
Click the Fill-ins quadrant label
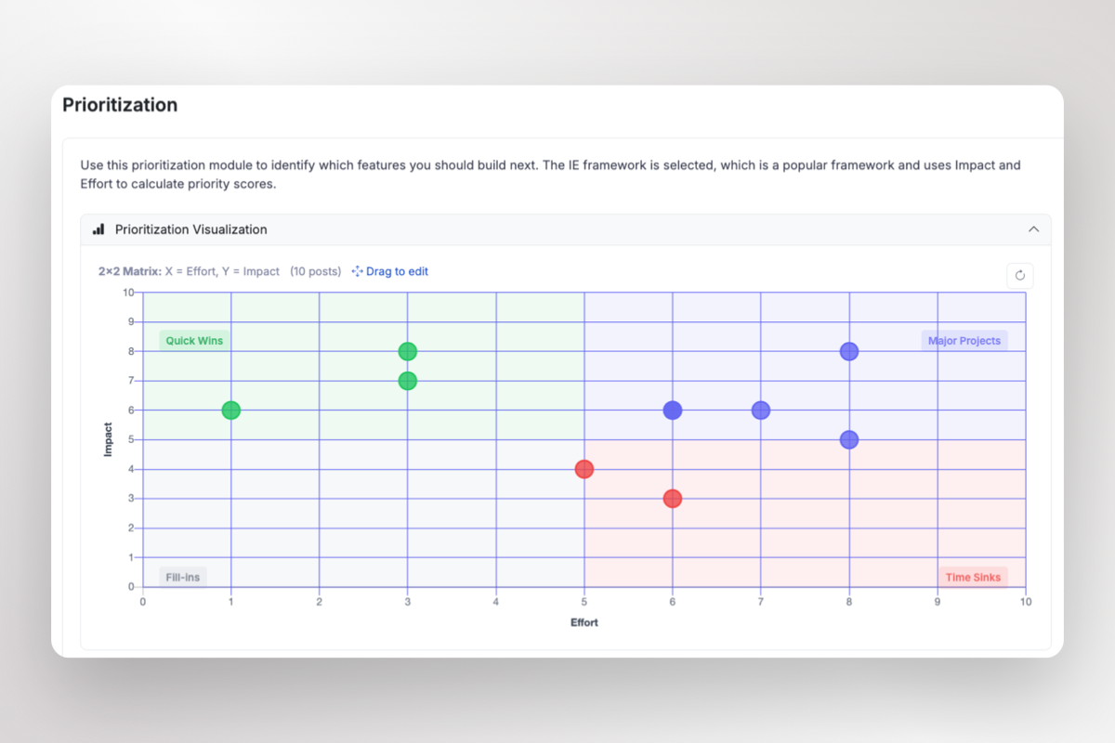pos(181,576)
